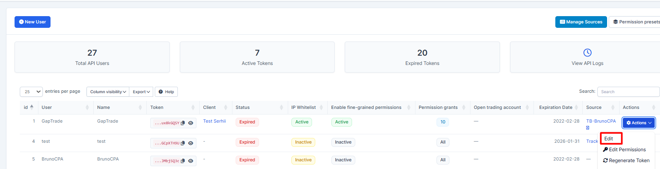This screenshot has width=660, height=169.
Task: Focus the table Search input field
Action: [628, 92]
